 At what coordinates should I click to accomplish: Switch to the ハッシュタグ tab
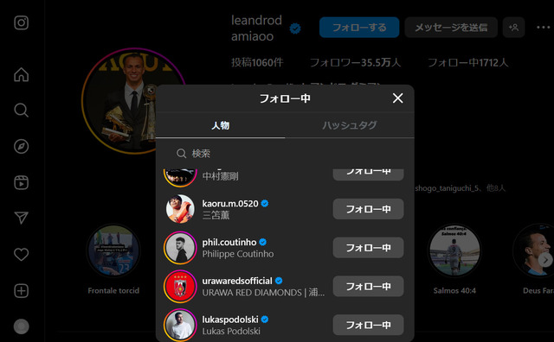coord(350,125)
